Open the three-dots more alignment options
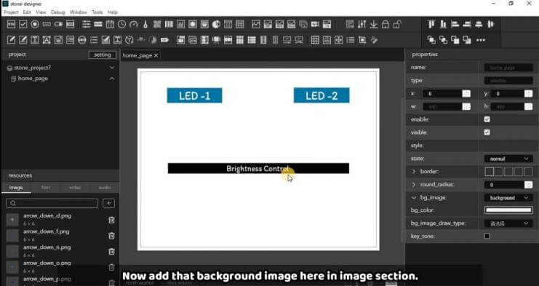 (481, 40)
